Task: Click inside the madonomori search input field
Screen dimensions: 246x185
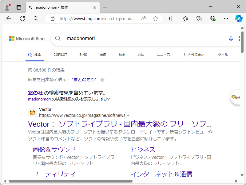Action: 92,38
